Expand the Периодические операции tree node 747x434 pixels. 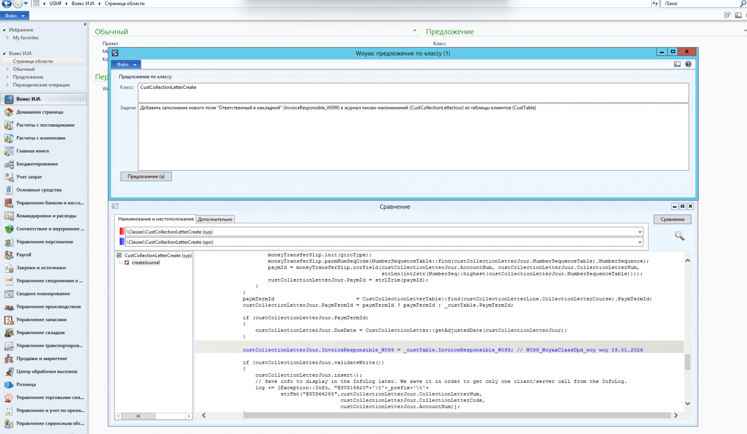[8, 85]
